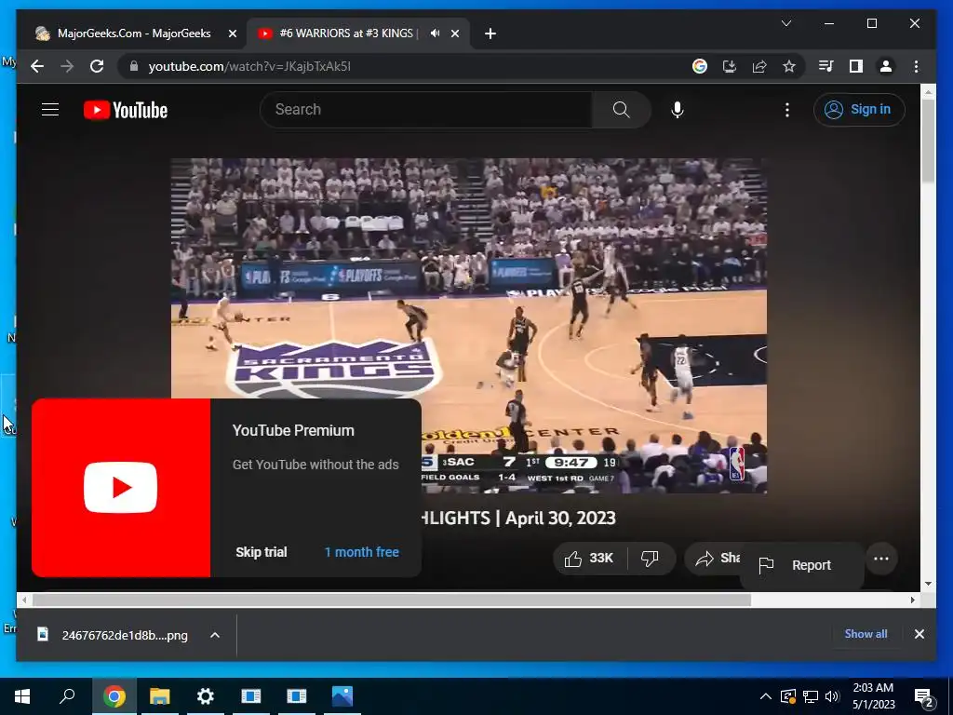Install the app via the address bar icon
The image size is (953, 715).
point(730,66)
